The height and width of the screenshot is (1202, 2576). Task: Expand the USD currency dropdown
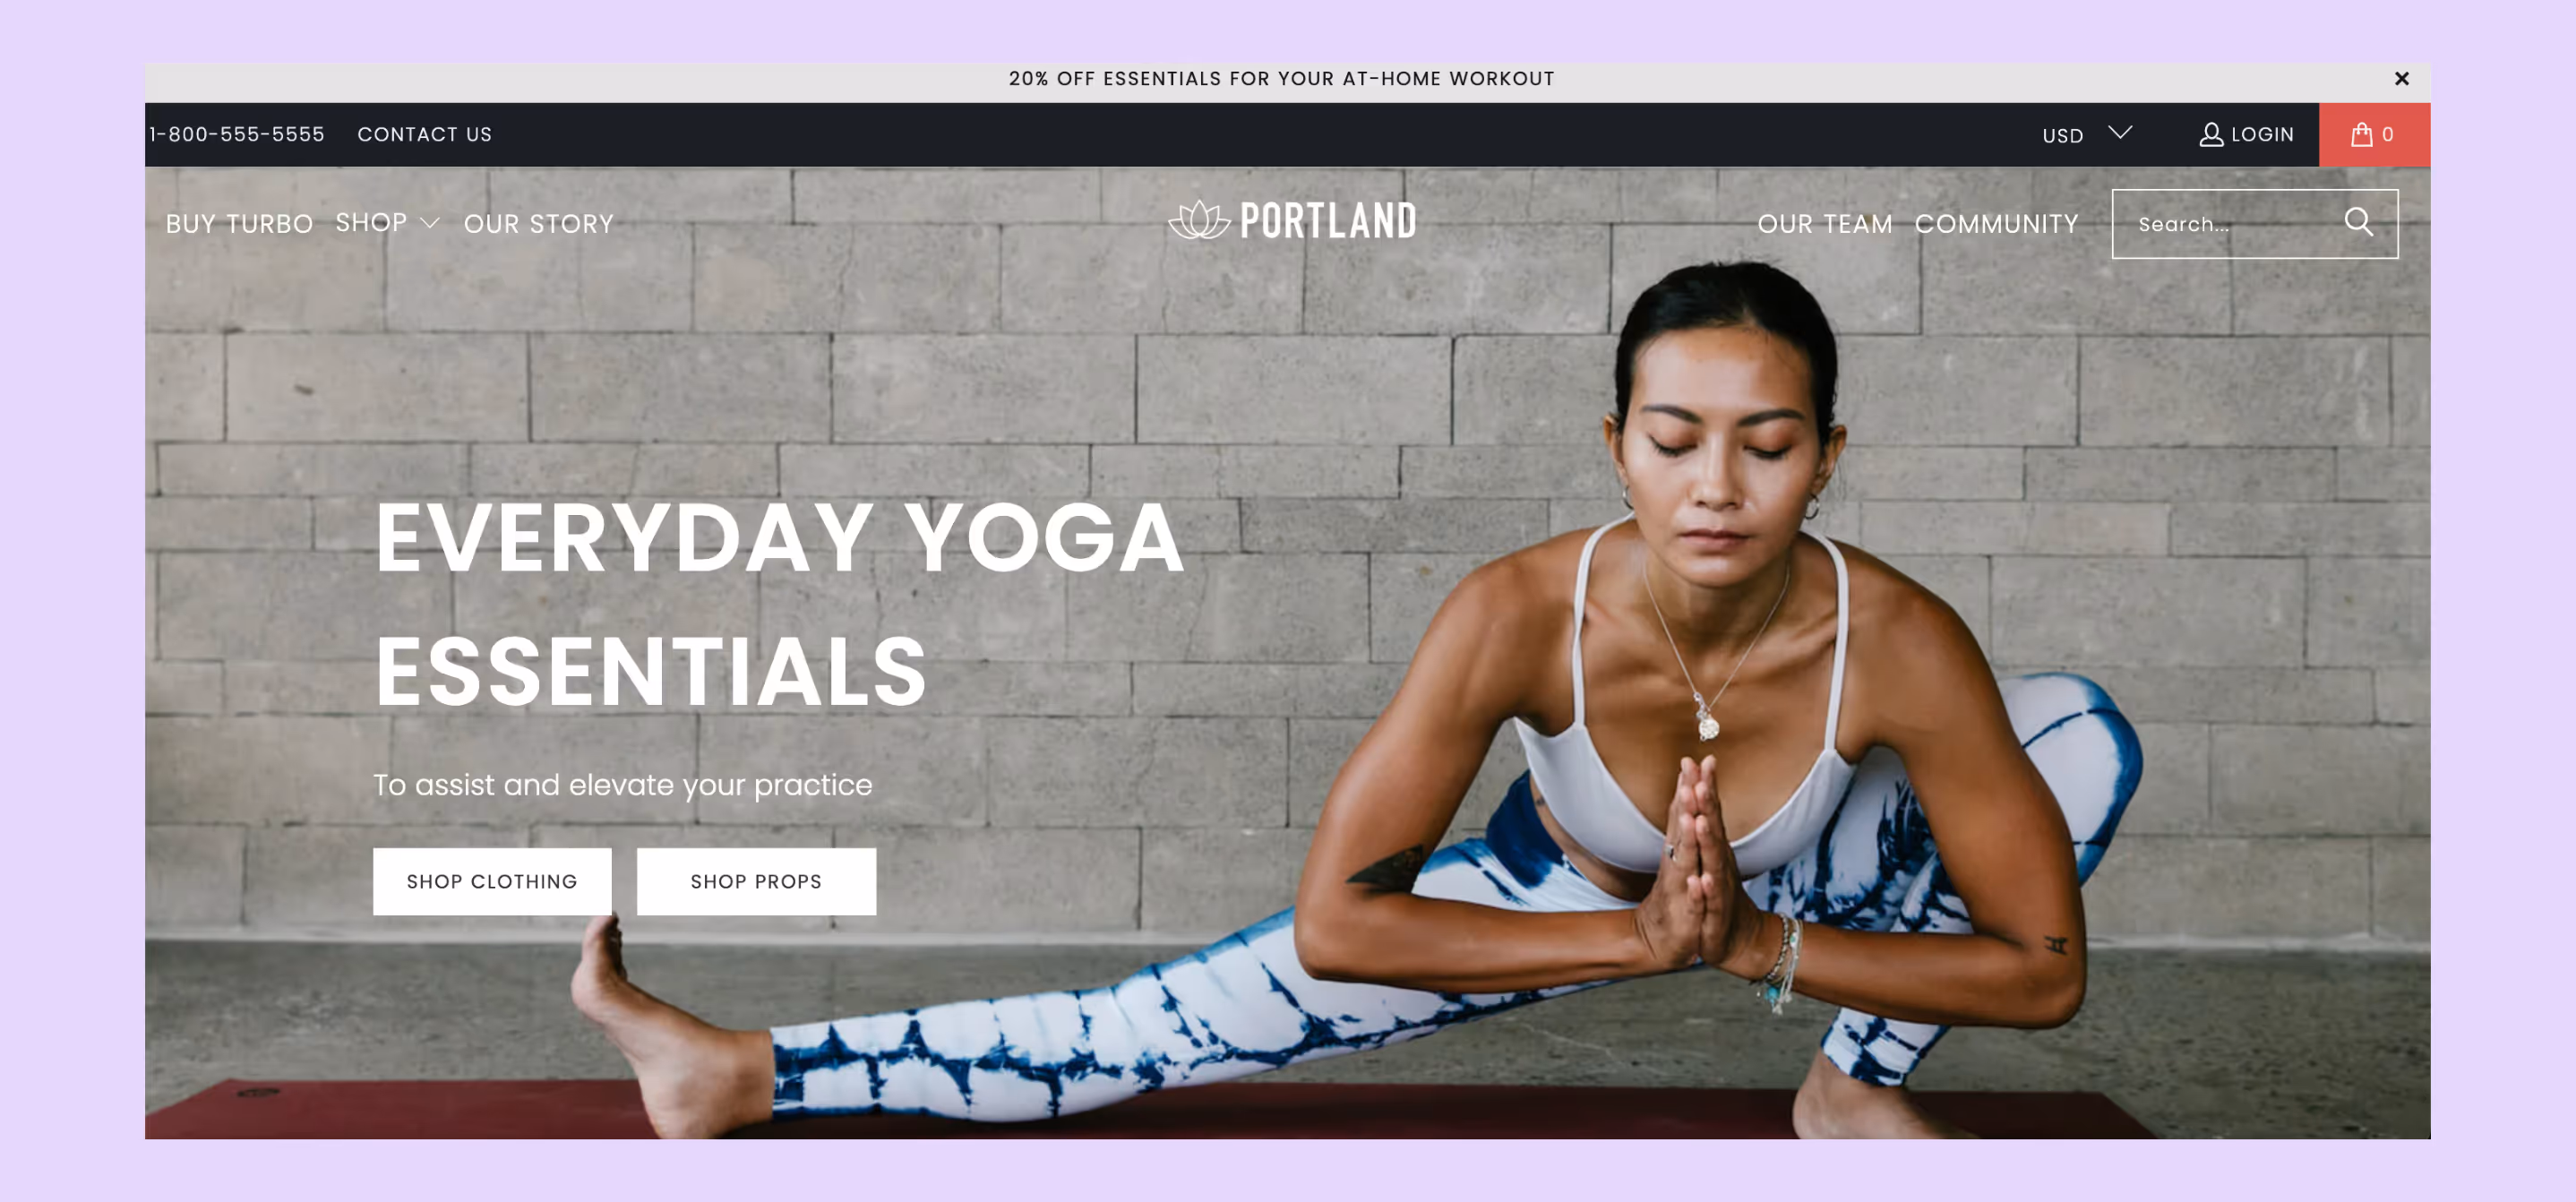click(x=2087, y=134)
